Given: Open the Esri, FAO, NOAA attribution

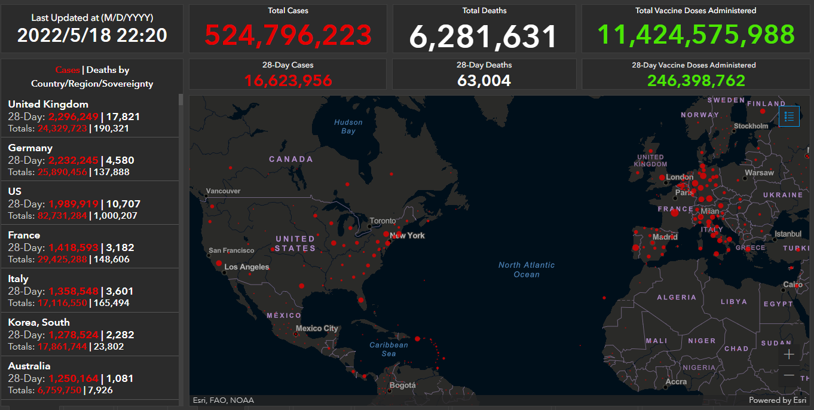Looking at the screenshot, I should click(223, 400).
